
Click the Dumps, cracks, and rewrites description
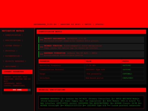(71, 48)
